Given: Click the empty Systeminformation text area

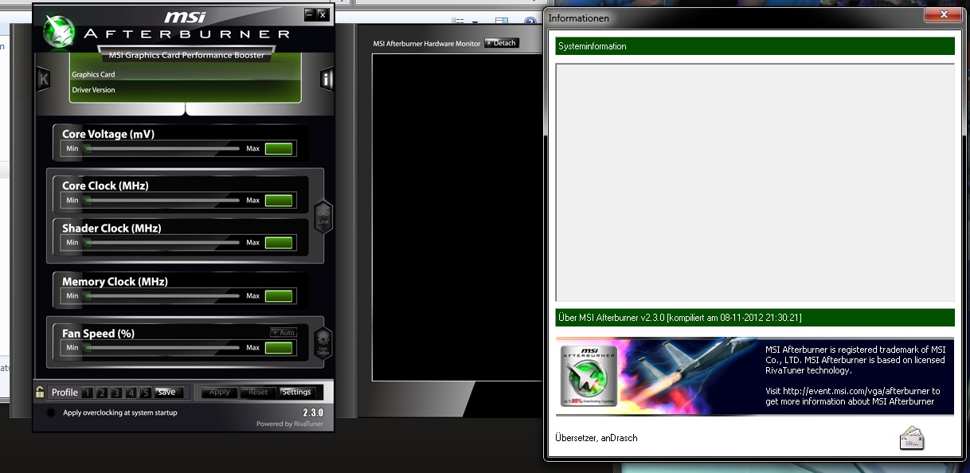Looking at the screenshot, I should coord(755,182).
